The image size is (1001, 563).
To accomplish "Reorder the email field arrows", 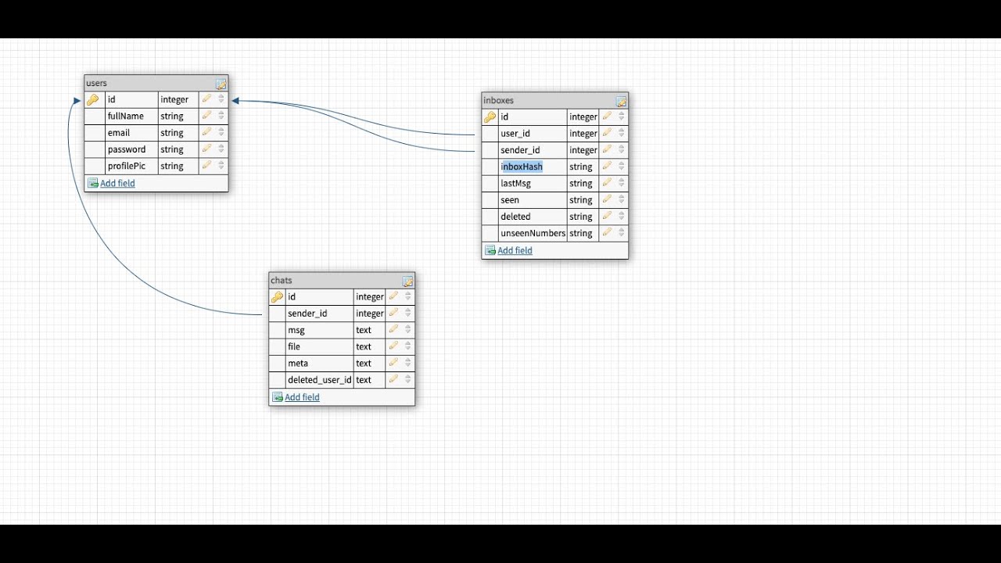I will pos(221,132).
